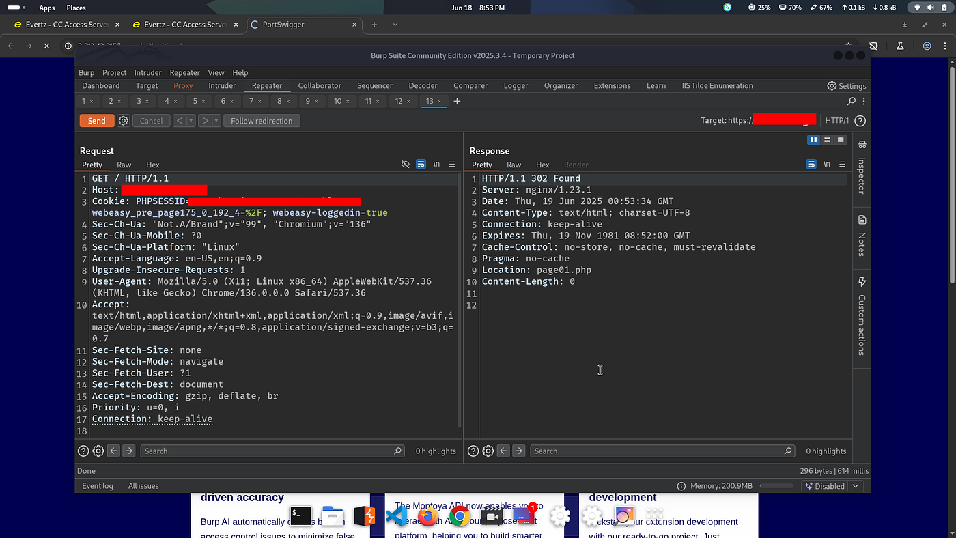Screen dimensions: 956x538
Task: Open Chrome tab search dropdown arrow
Action: coord(395,25)
